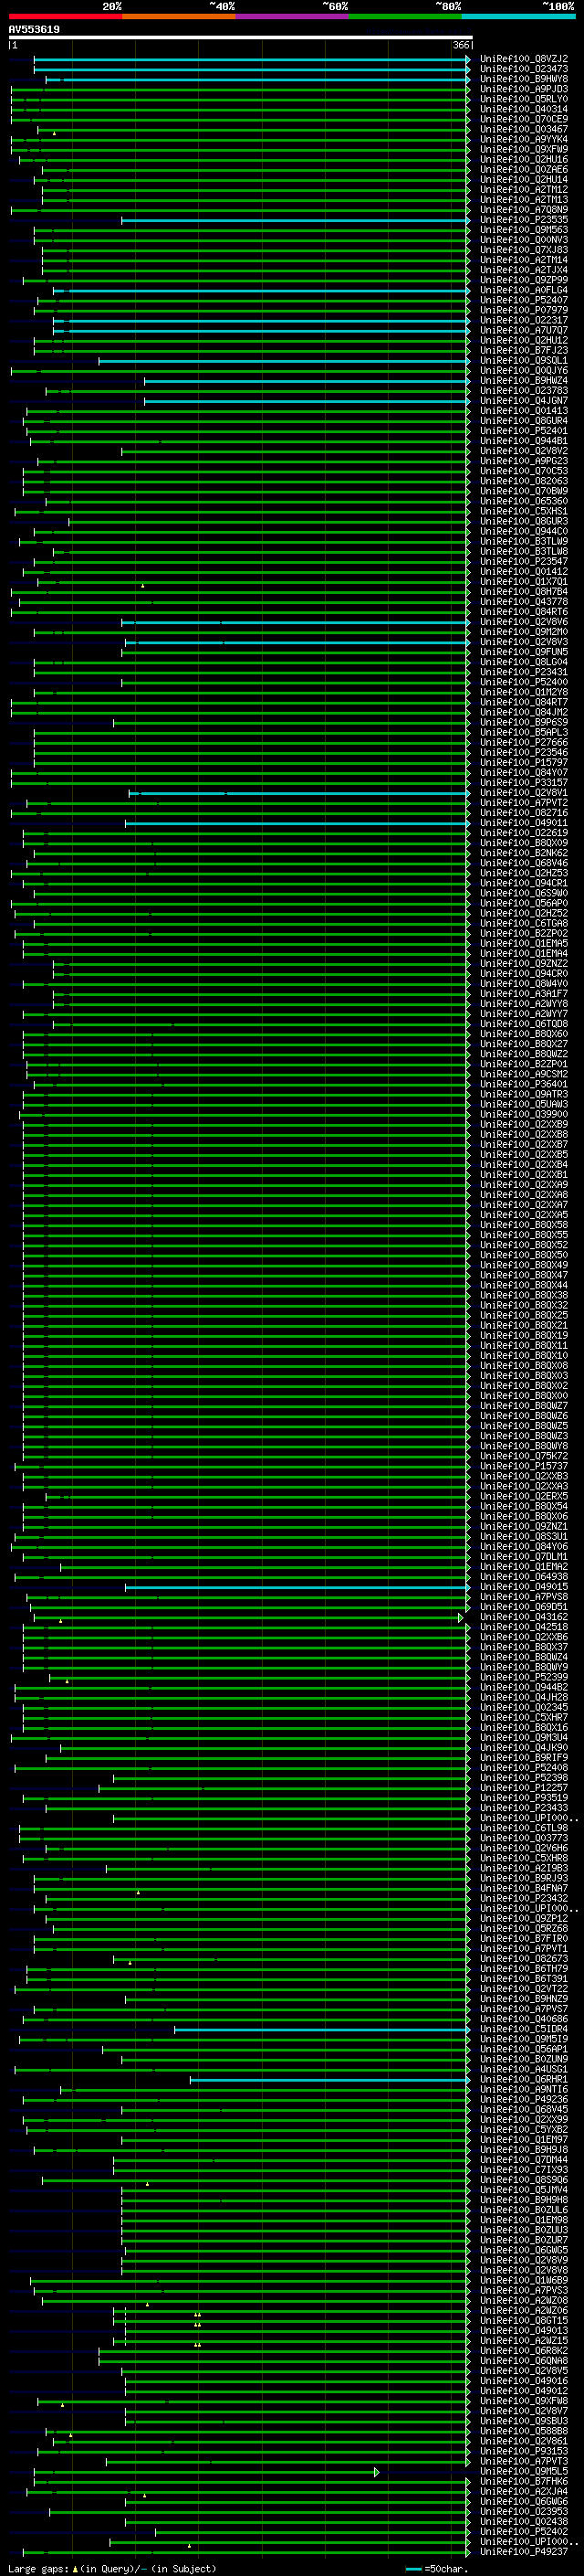Image resolution: width=584 pixels, height=2576 pixels.
Task: Open hit UniRef100_P49237
Action: pyautogui.click(x=523, y=2551)
